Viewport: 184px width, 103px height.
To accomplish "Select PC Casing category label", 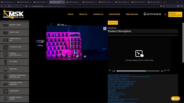I will [x=13, y=62].
